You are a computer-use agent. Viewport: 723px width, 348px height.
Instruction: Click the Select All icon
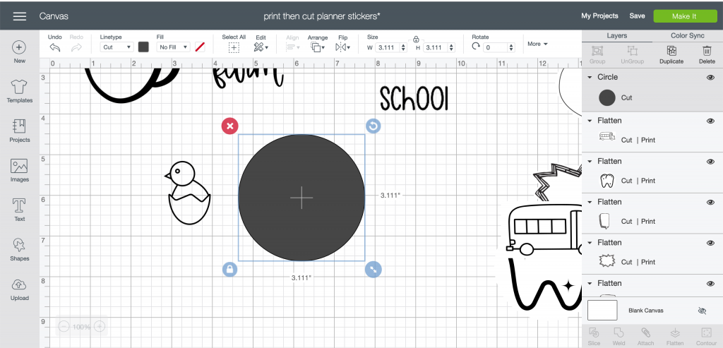click(x=234, y=47)
